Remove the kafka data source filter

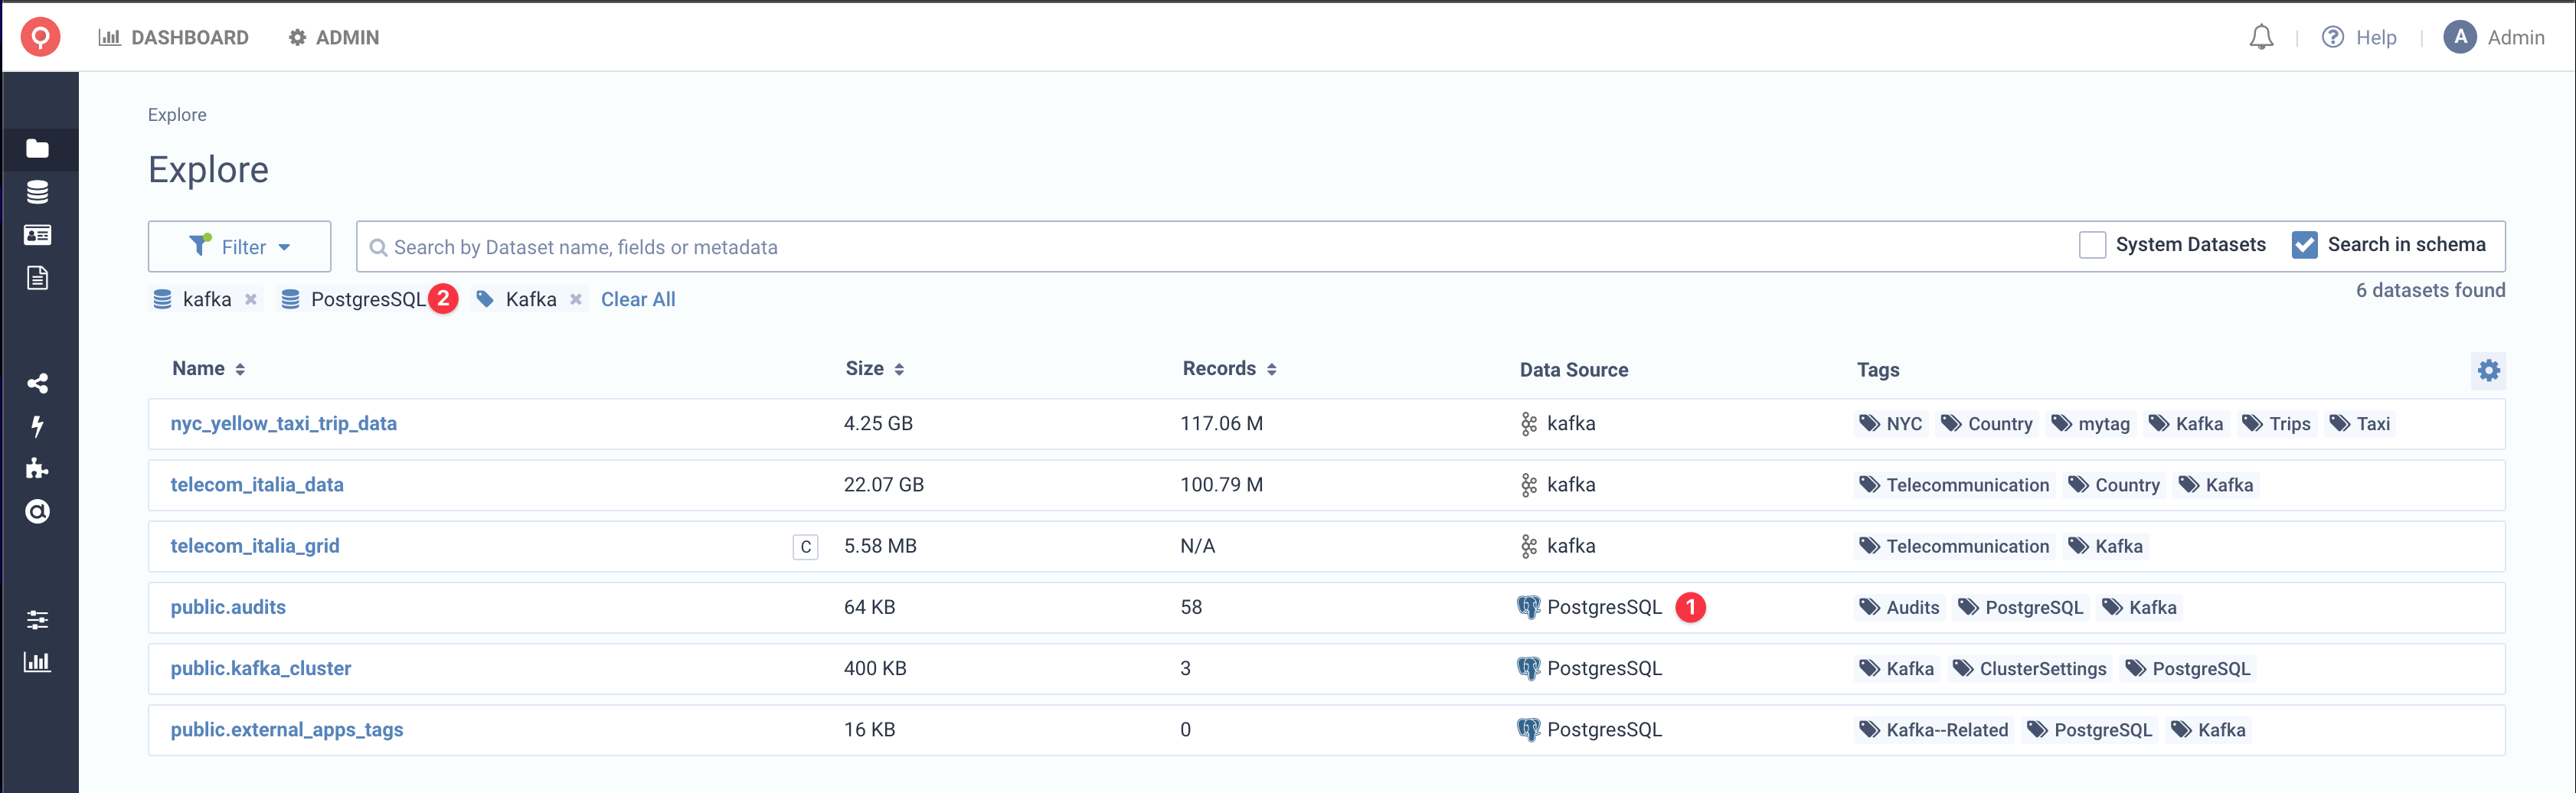tap(251, 299)
